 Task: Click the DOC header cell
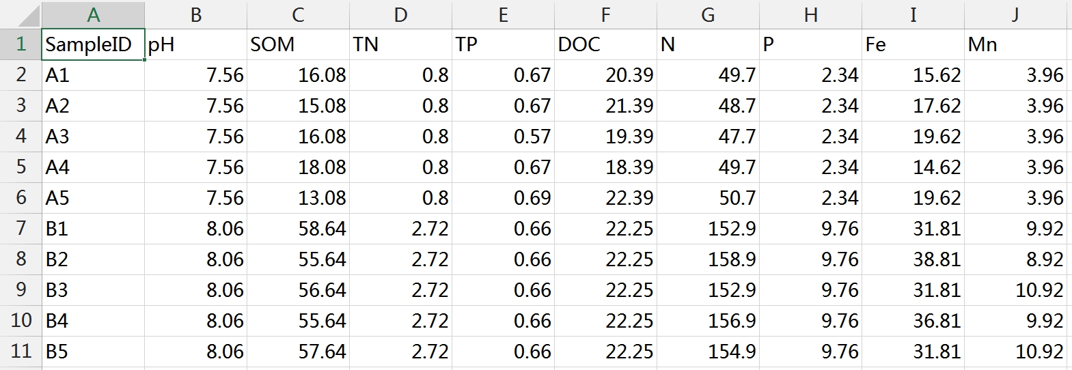point(605,44)
